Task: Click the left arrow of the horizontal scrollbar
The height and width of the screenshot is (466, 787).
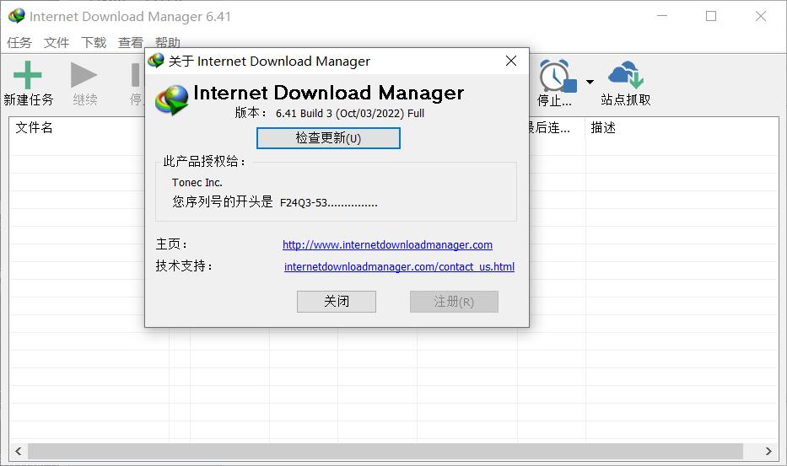Action: [19, 451]
